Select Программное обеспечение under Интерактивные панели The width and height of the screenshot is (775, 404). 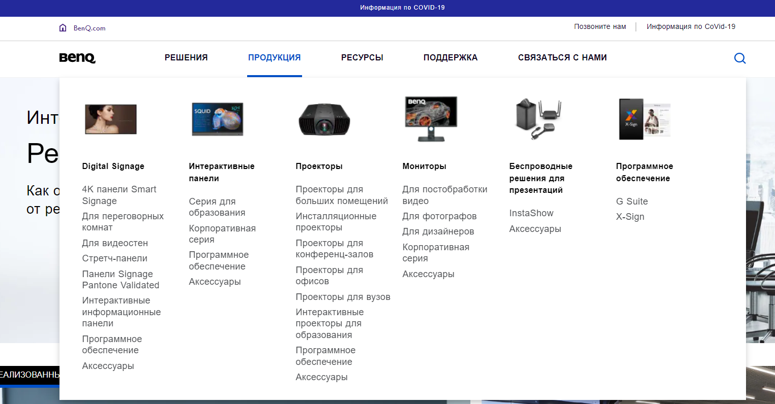pos(219,260)
